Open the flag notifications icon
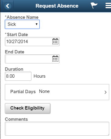This screenshot has width=111, height=139. click(x=94, y=5)
